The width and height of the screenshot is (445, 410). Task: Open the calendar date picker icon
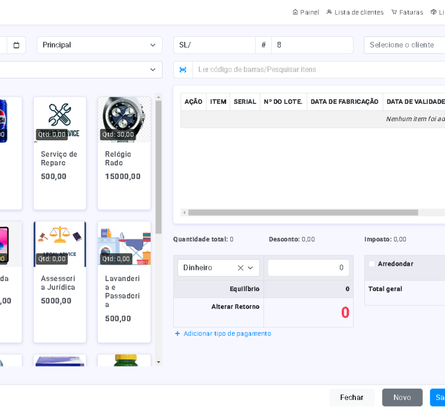coord(16,45)
